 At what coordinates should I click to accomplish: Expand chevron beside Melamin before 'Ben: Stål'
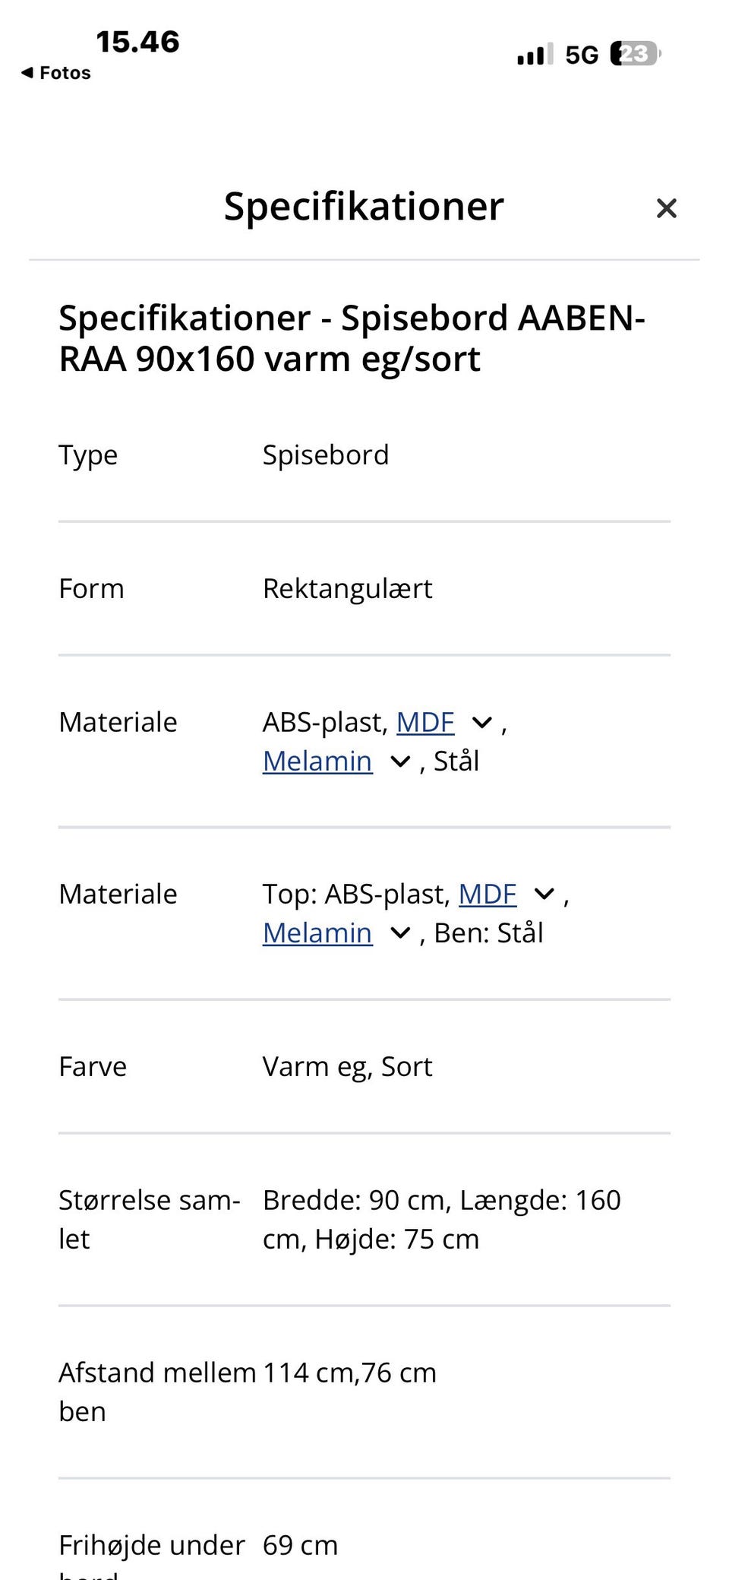tap(400, 933)
